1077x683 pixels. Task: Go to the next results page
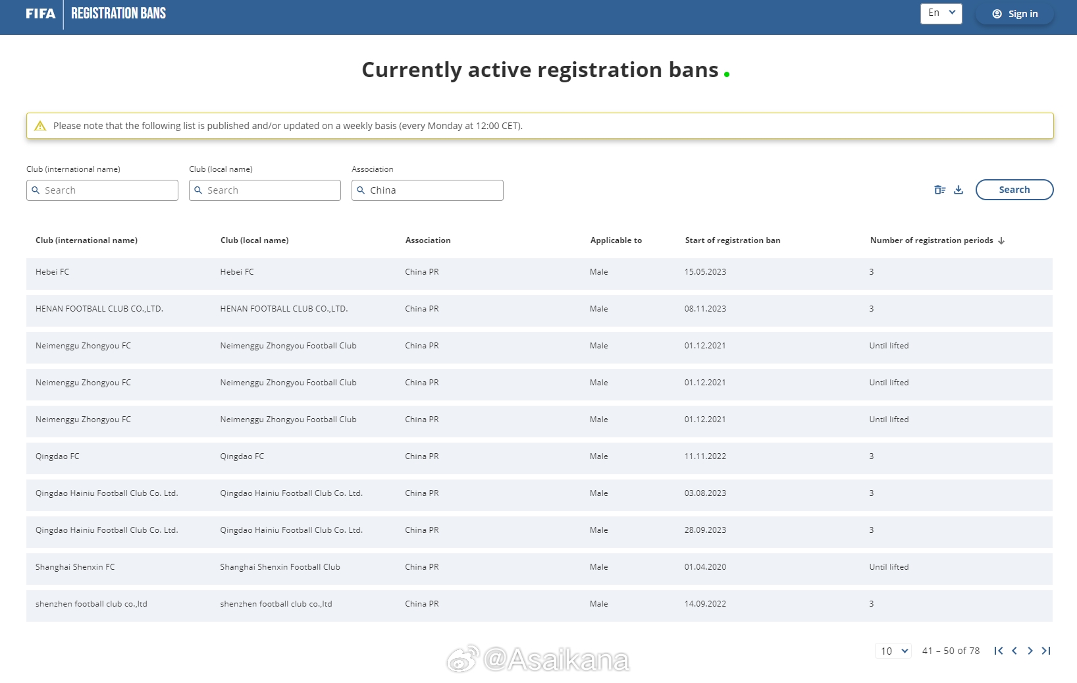pyautogui.click(x=1030, y=651)
